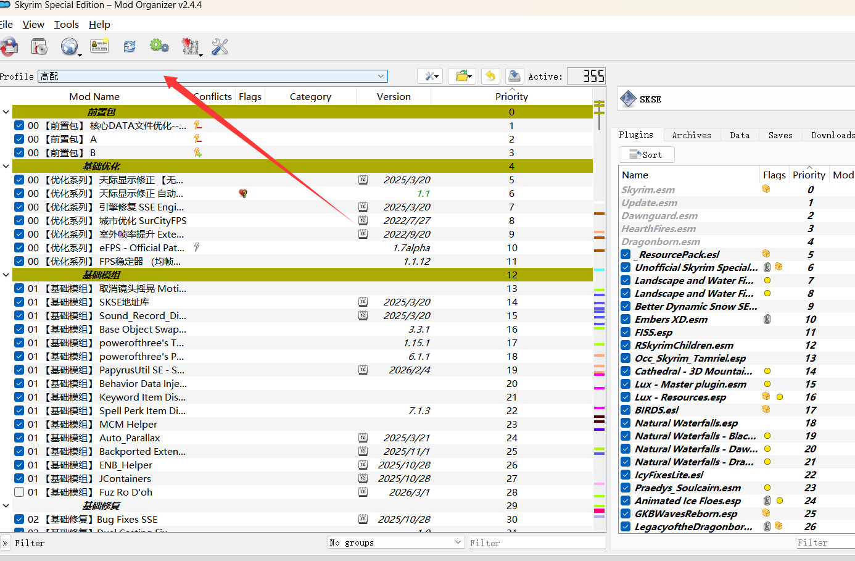Disable the MCM Helper mod checkbox

point(19,424)
